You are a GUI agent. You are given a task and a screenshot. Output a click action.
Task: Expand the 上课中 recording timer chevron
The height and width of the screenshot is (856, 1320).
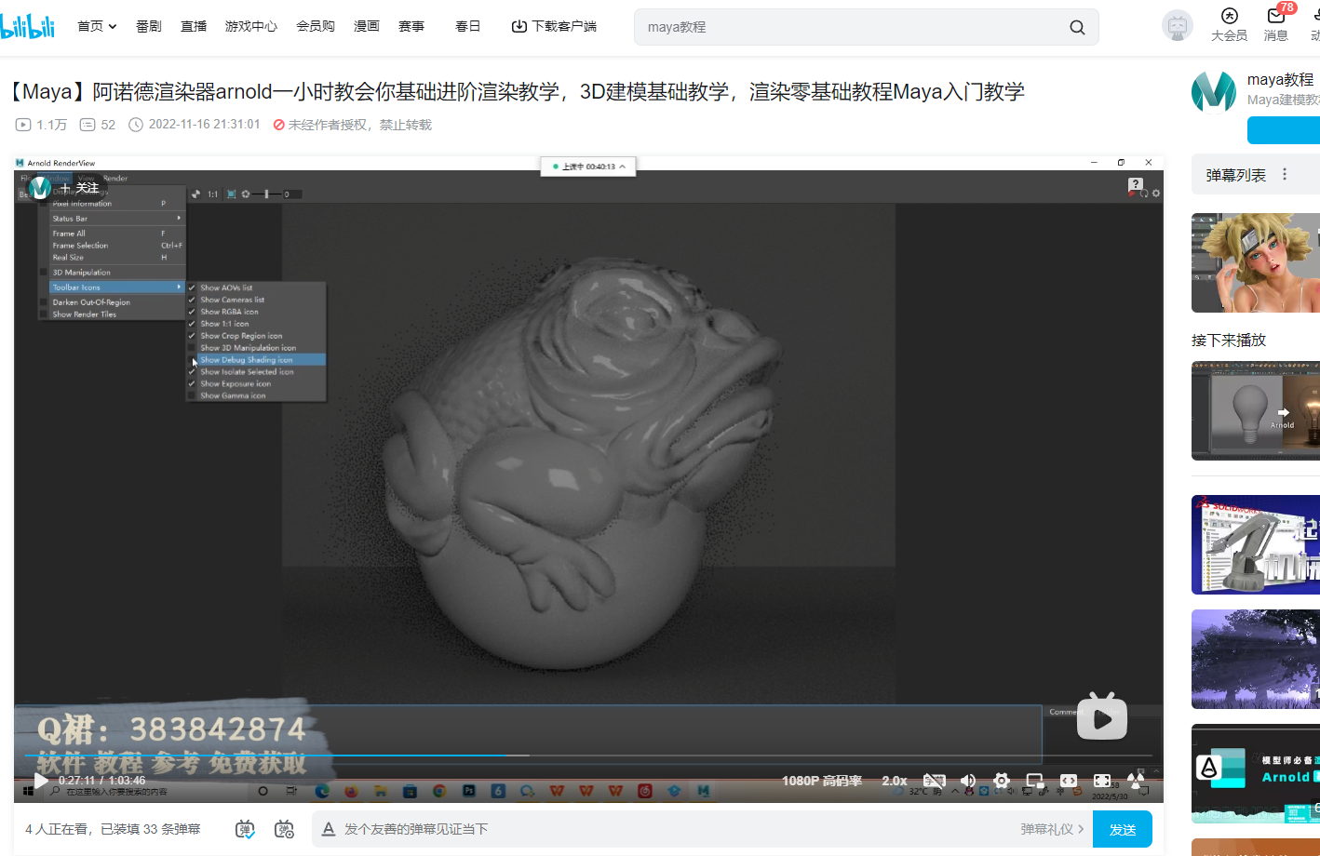point(622,167)
